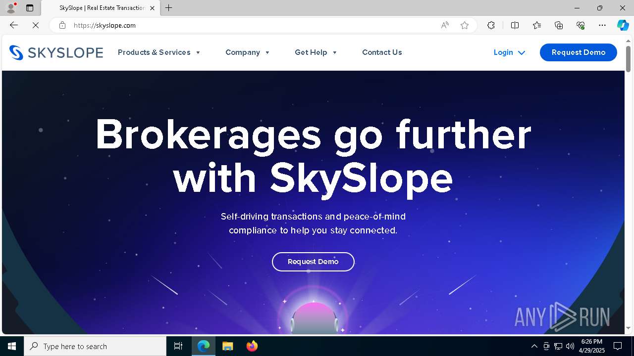The width and height of the screenshot is (634, 356).
Task: Close the SkySlope browser tab
Action: 152,8
